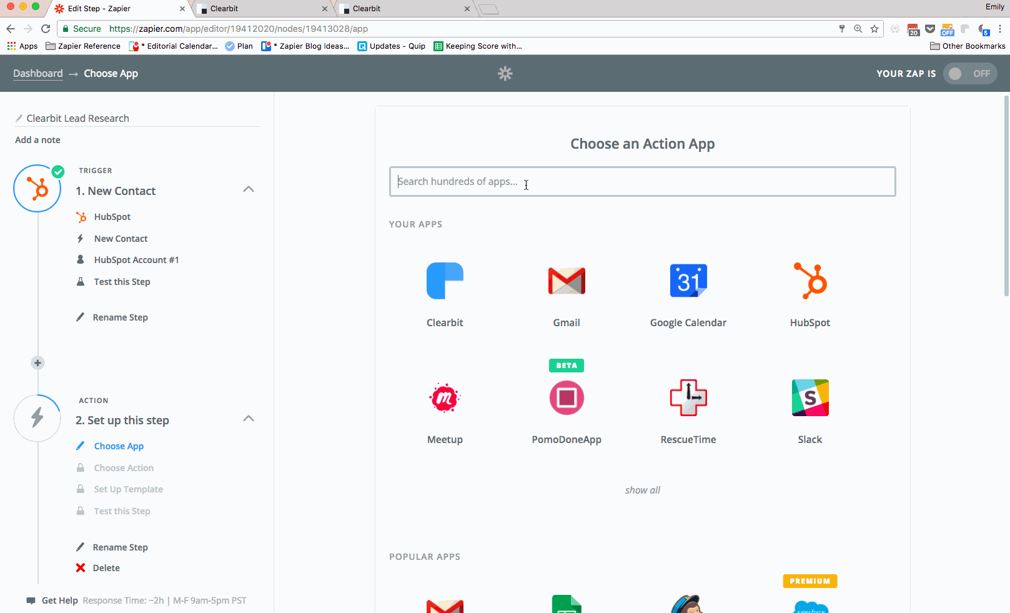This screenshot has width=1010, height=613.
Task: Switch to the Edit Step - Zapier tab
Action: [x=120, y=9]
